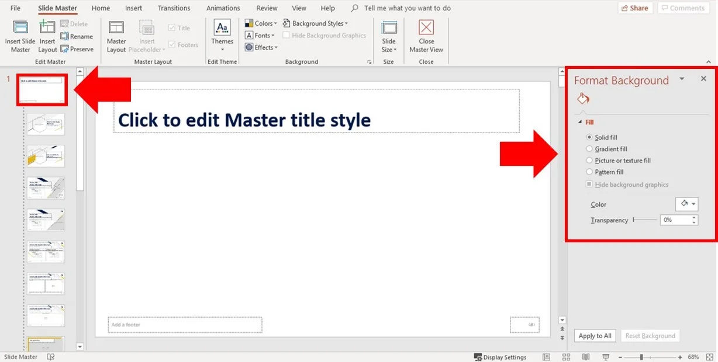This screenshot has height=362, width=718.
Task: Switch to the Transitions tab
Action: (174, 8)
